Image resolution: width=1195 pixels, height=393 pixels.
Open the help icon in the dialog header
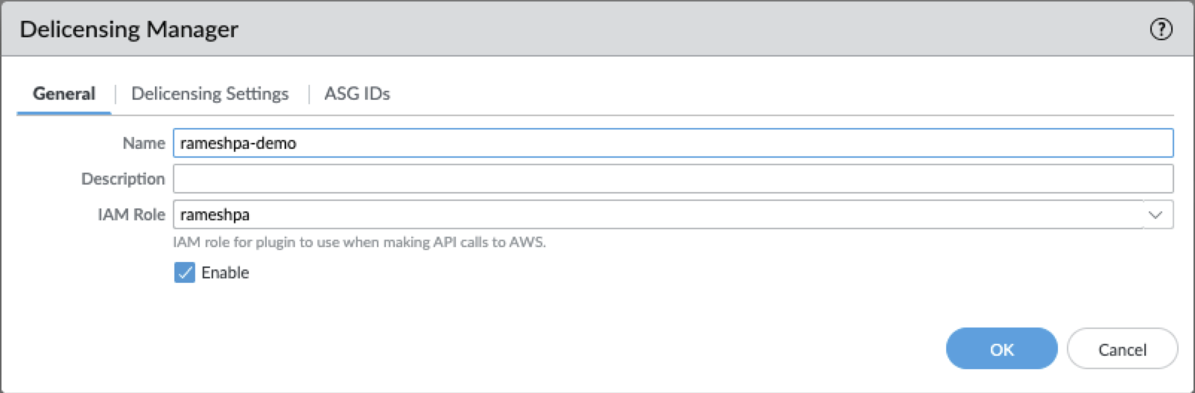(1161, 29)
